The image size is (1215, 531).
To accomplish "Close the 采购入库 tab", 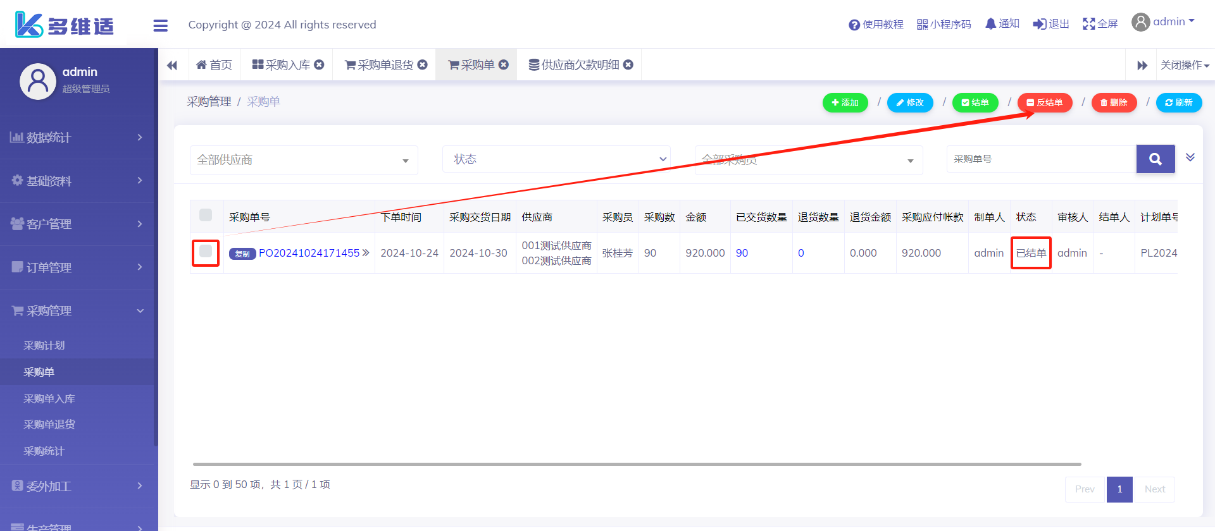I will [320, 64].
